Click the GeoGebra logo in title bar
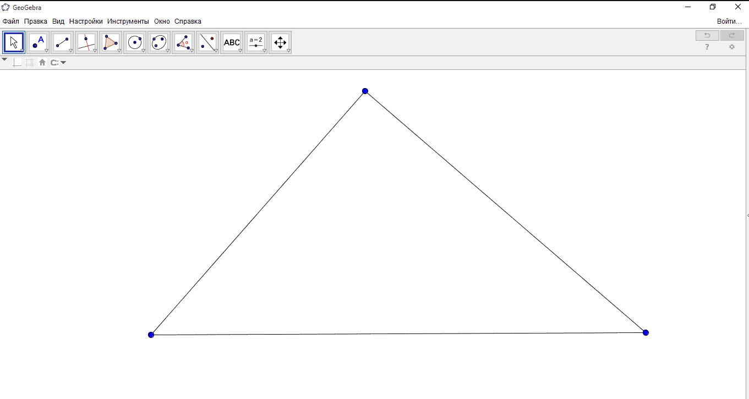Viewport: 749px width, 399px height. tap(6, 7)
